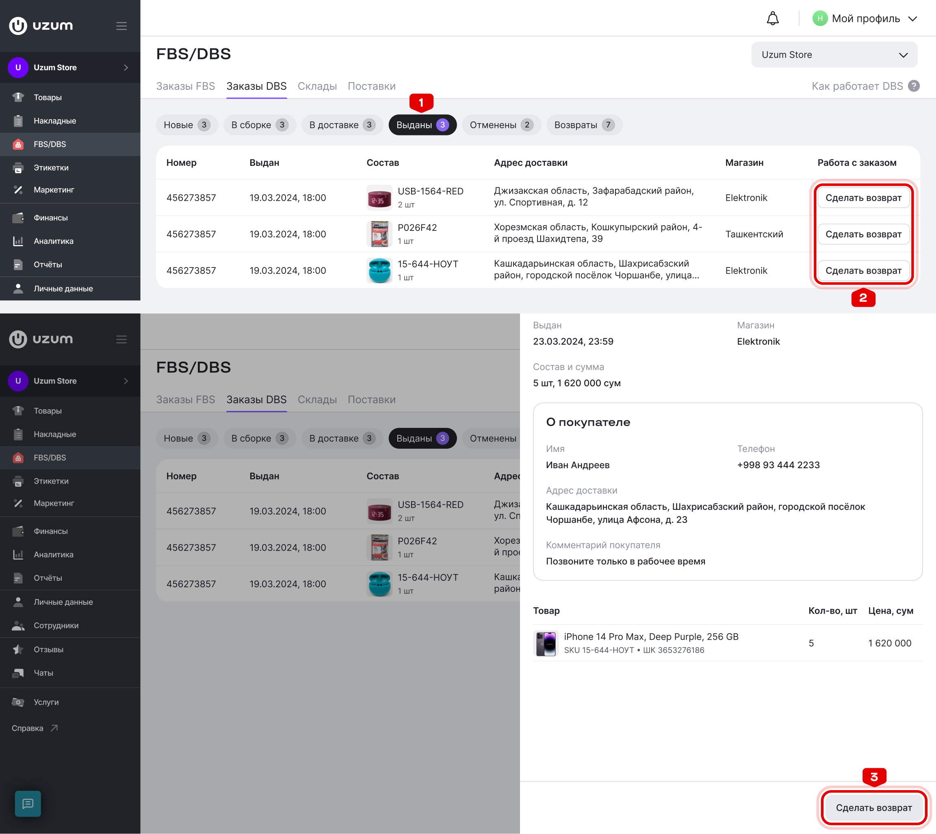
Task: Switch to the Заказы FBS tab
Action: coord(186,86)
